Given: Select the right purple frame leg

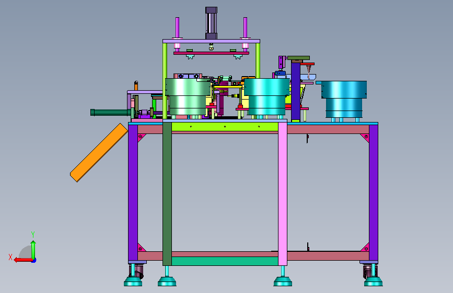Looking at the screenshot, I should pos(373,192).
